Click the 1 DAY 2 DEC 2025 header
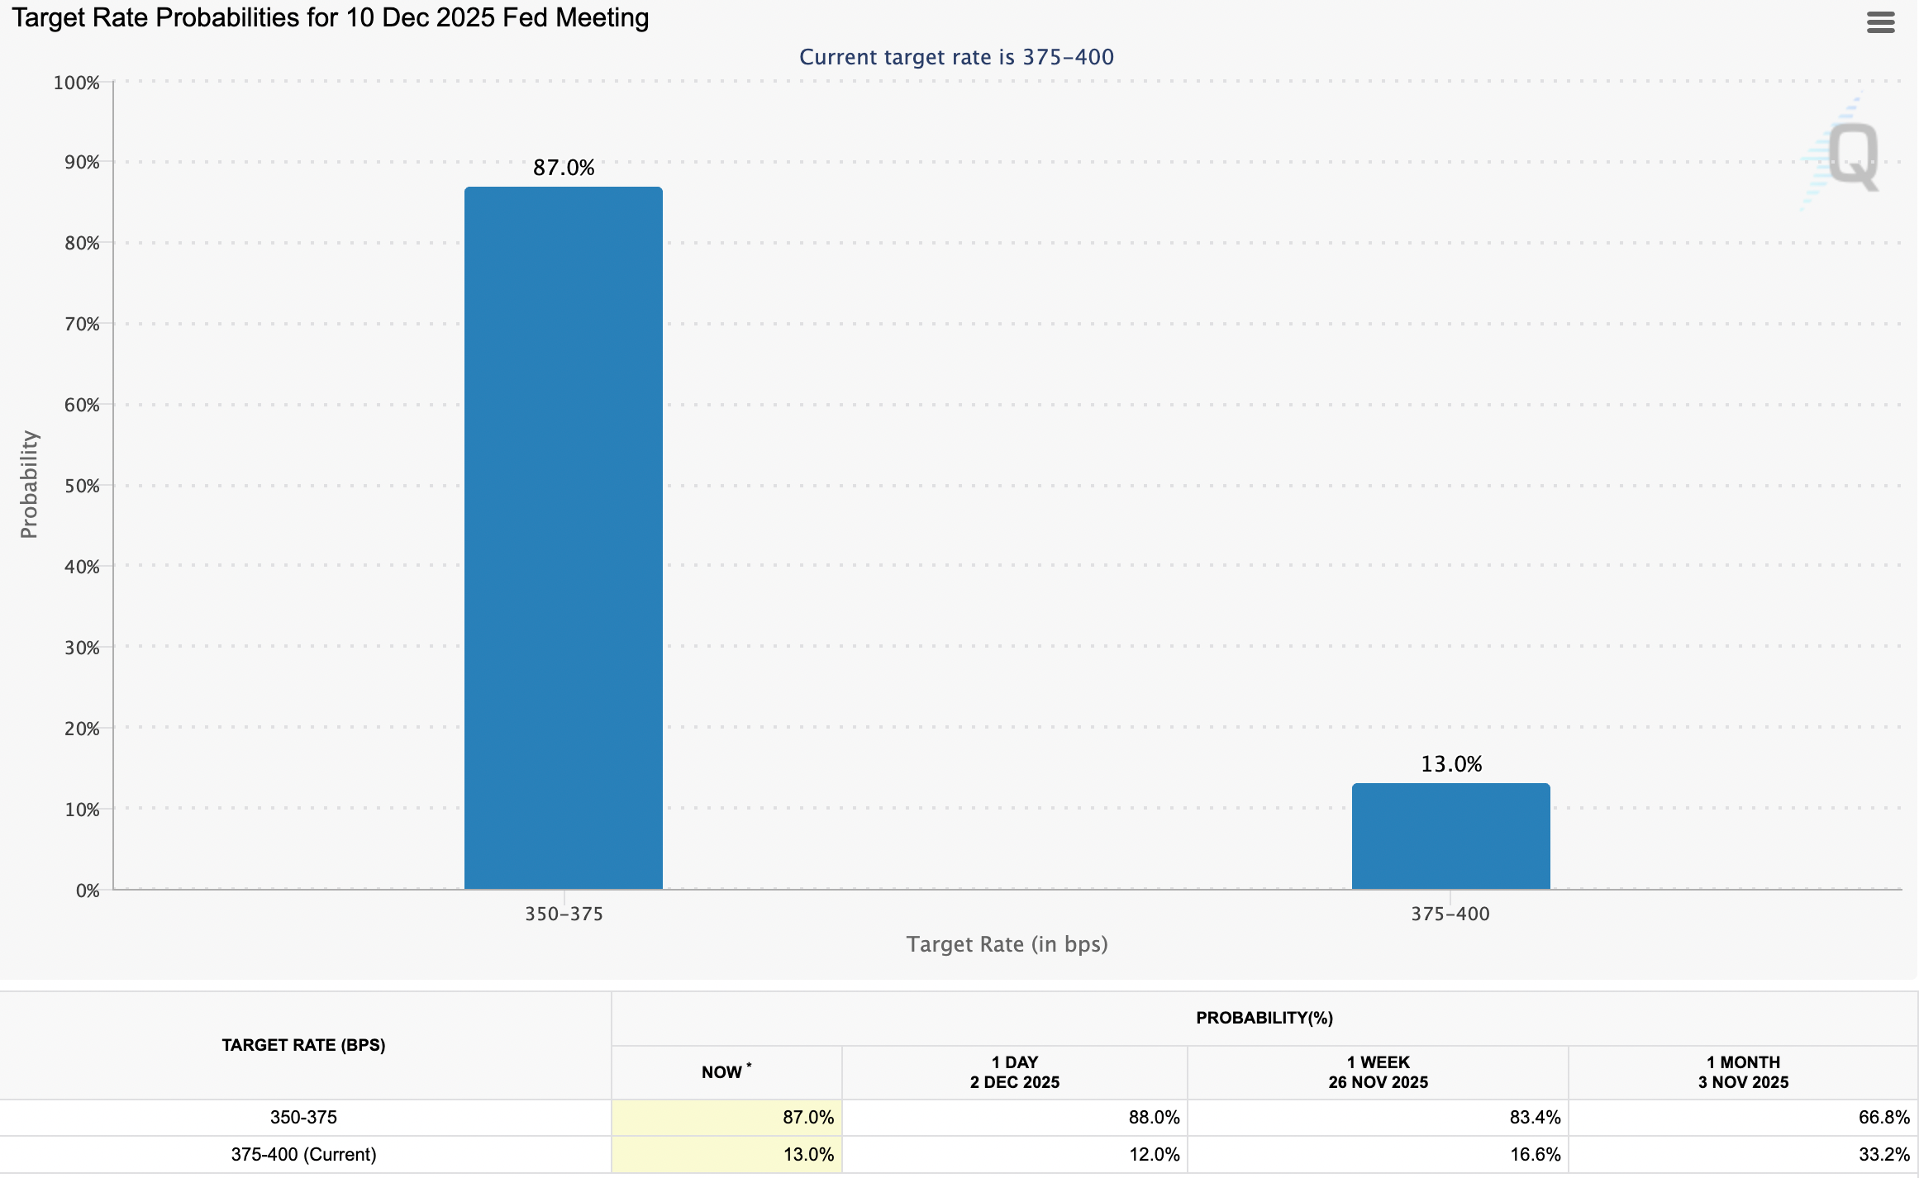 point(1014,1071)
